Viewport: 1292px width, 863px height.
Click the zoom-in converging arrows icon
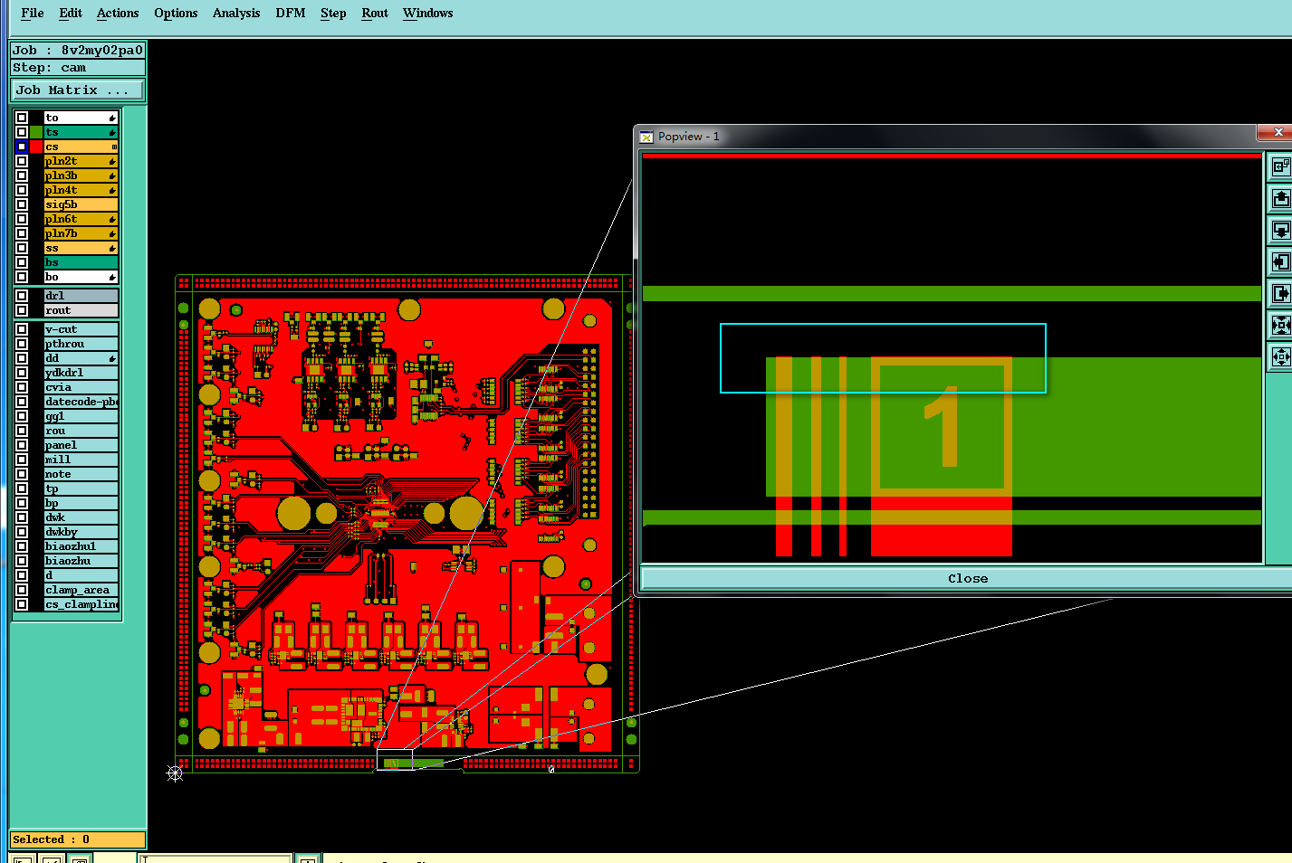(x=1280, y=325)
